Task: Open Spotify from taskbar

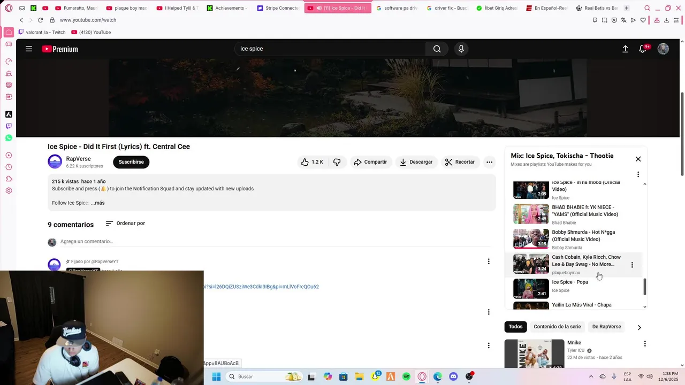Action: tap(406, 376)
